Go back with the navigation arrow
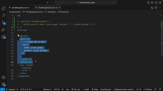 click(x=48, y=3)
